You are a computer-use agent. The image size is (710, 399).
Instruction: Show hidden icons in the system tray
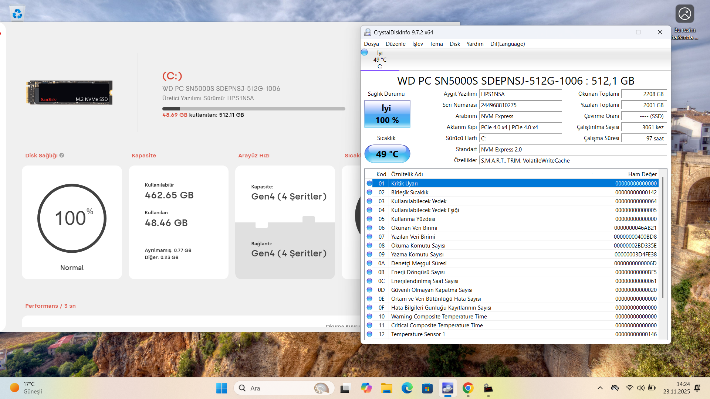(x=600, y=388)
